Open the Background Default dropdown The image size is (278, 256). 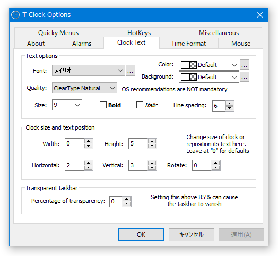coord(209,77)
